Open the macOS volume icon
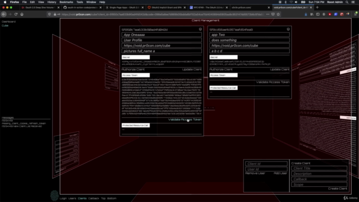 point(296,2)
